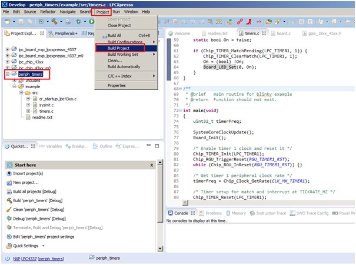This screenshot has width=356, height=265.
Task: Toggle Build Automatically in Project menu
Action: (x=124, y=66)
